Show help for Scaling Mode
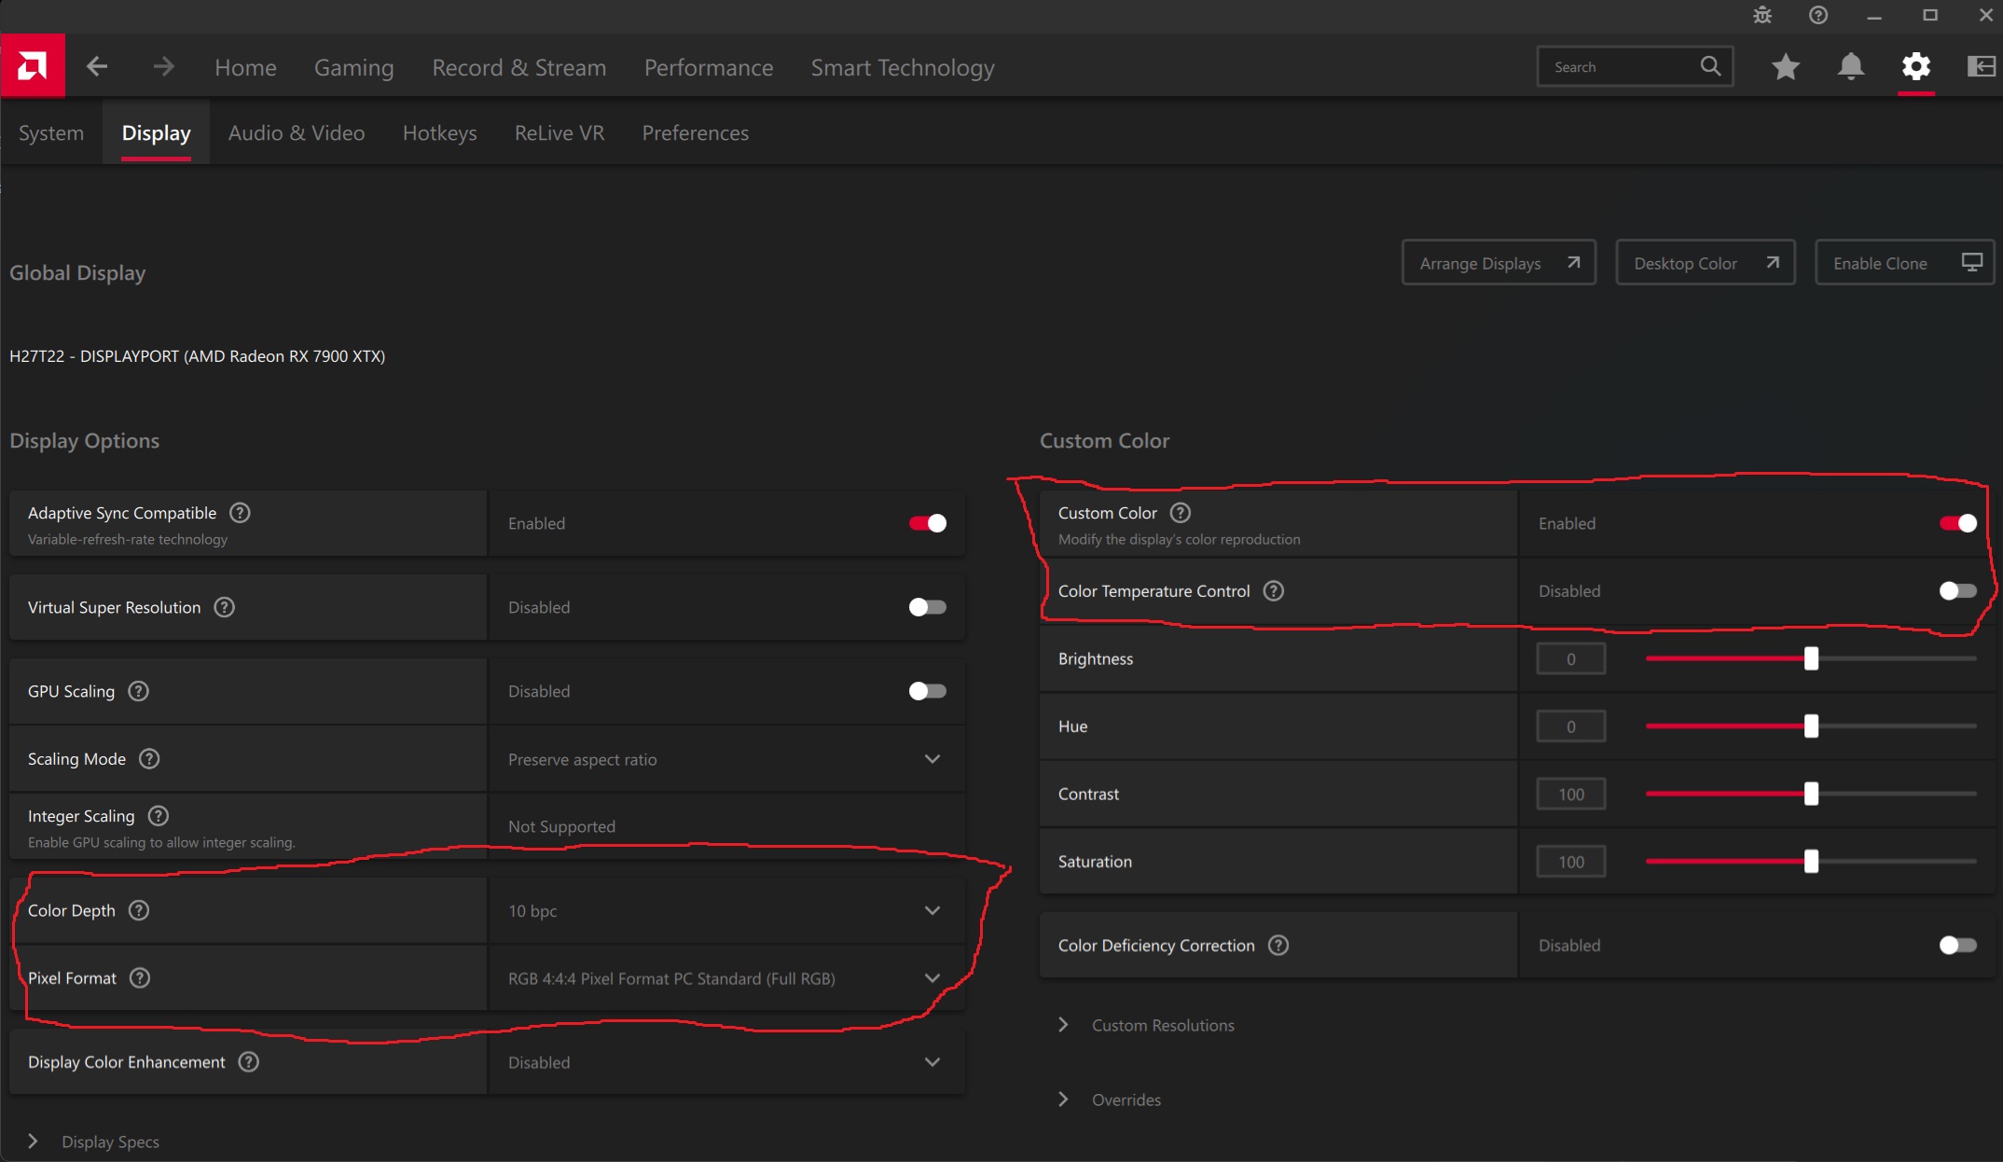This screenshot has width=2003, height=1162. click(x=149, y=759)
